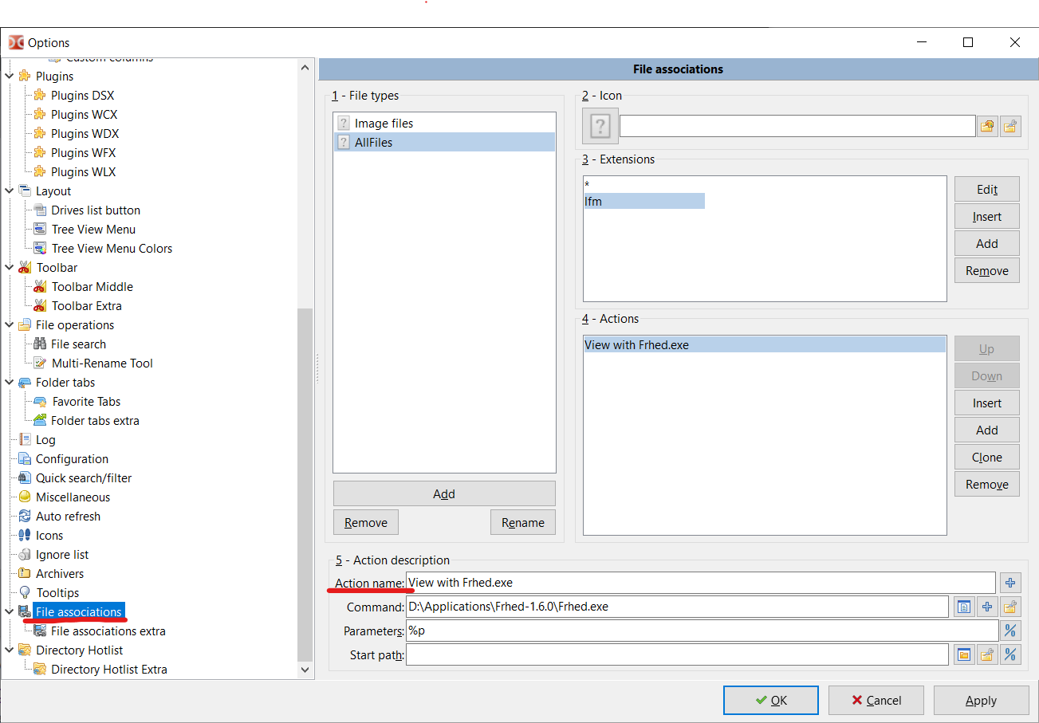The width and height of the screenshot is (1039, 723).
Task: Apply the current settings changes
Action: (982, 700)
